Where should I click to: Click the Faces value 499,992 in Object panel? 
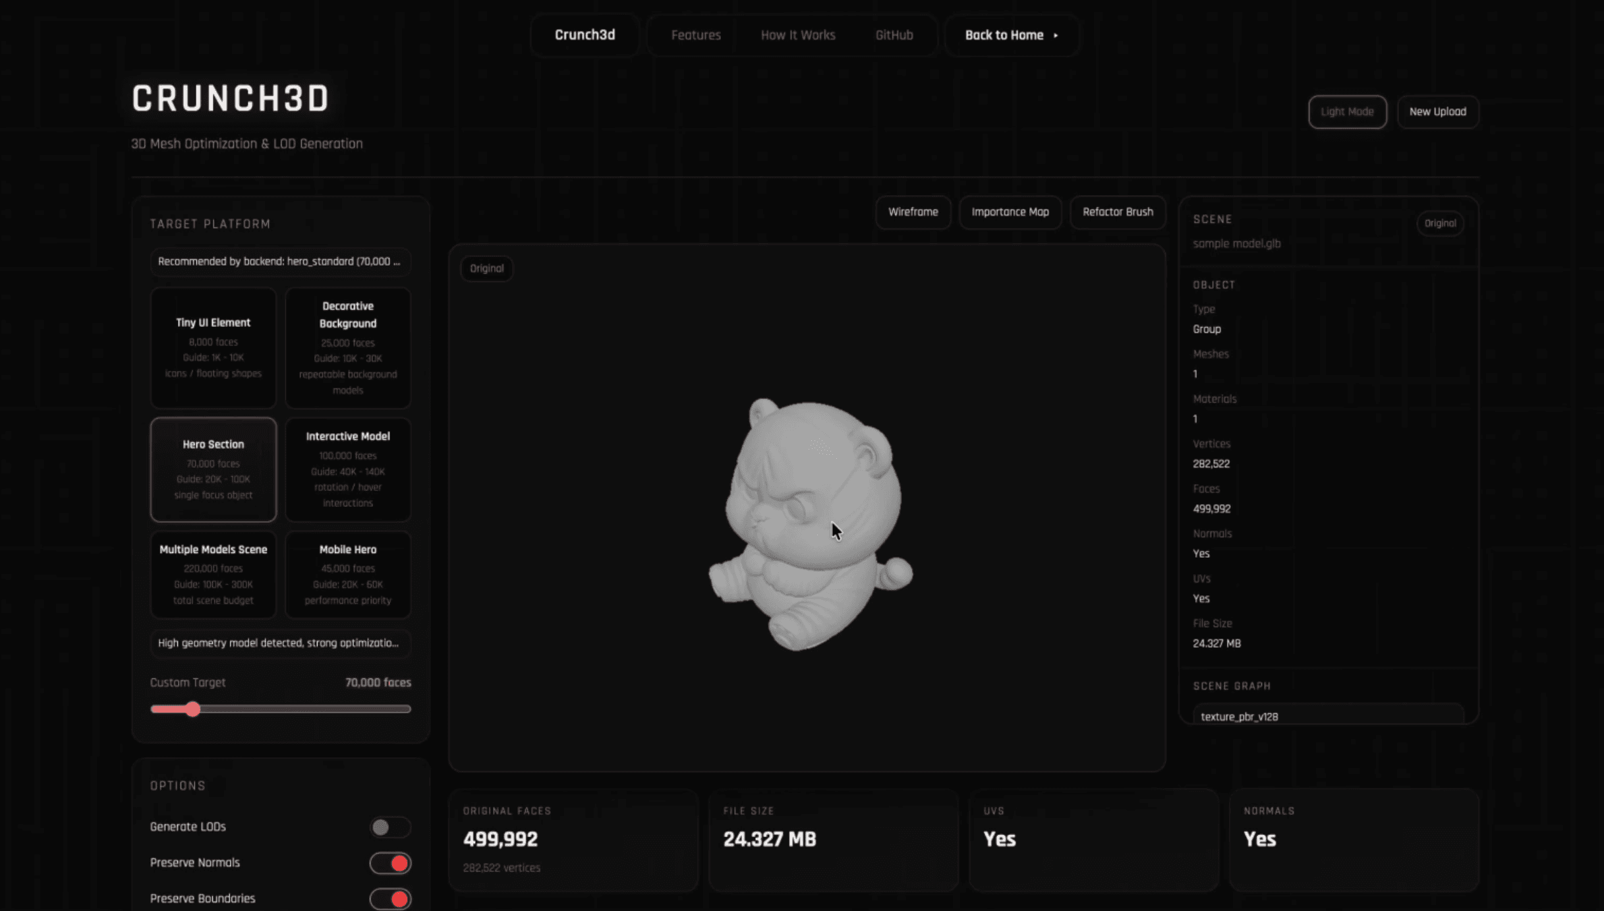(x=1211, y=509)
